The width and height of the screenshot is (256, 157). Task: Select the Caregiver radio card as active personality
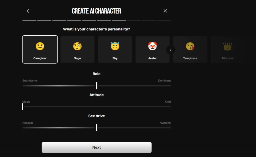pos(40,49)
